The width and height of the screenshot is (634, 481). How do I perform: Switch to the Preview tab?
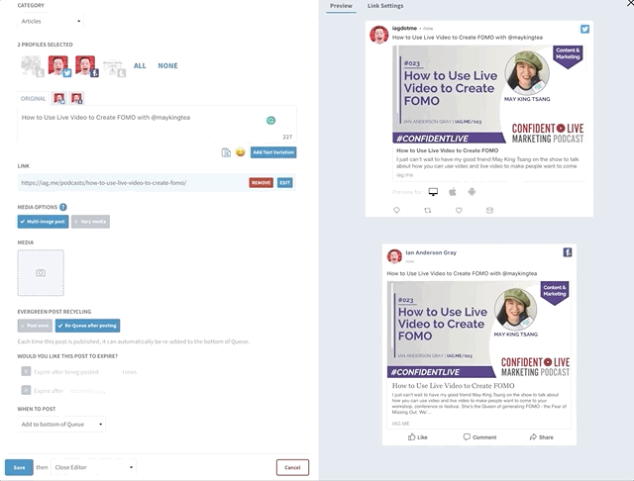[341, 6]
